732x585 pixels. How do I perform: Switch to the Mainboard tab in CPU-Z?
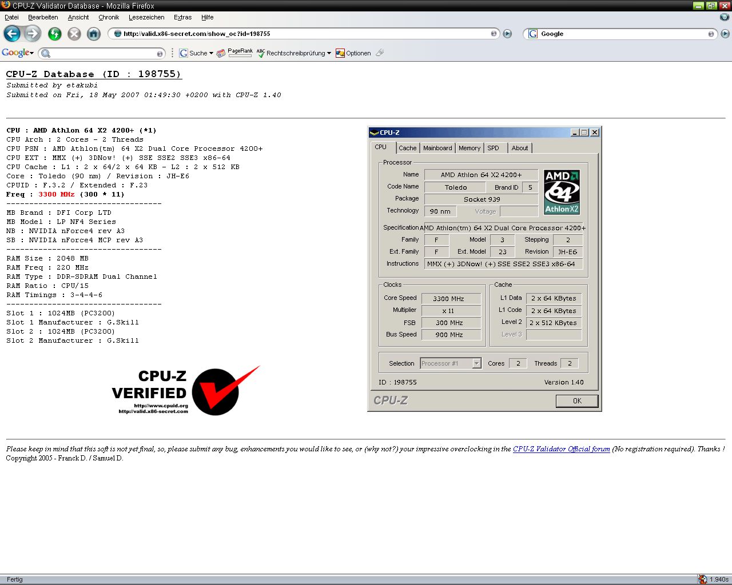coord(437,148)
